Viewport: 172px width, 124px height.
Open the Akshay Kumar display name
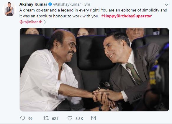coord(33,4)
